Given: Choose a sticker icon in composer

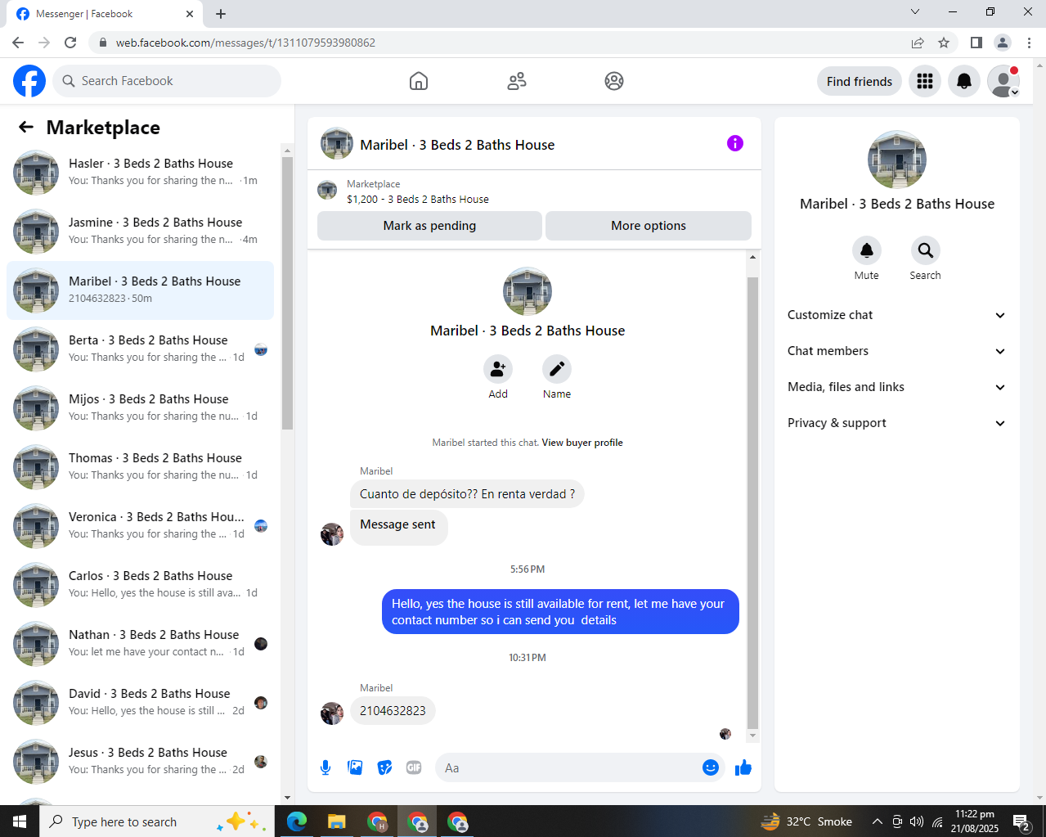Looking at the screenshot, I should coord(384,767).
